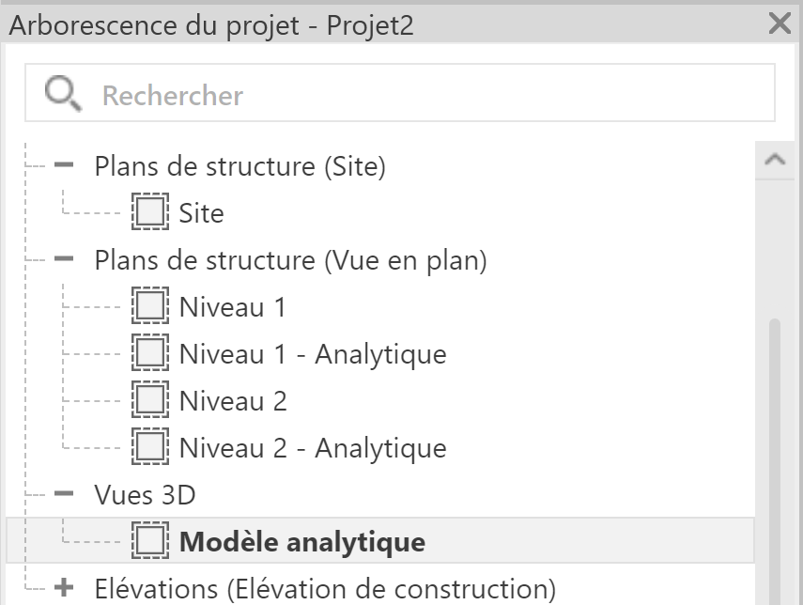This screenshot has height=605, width=803.
Task: Click the scrollbar up arrow
Action: [x=776, y=160]
